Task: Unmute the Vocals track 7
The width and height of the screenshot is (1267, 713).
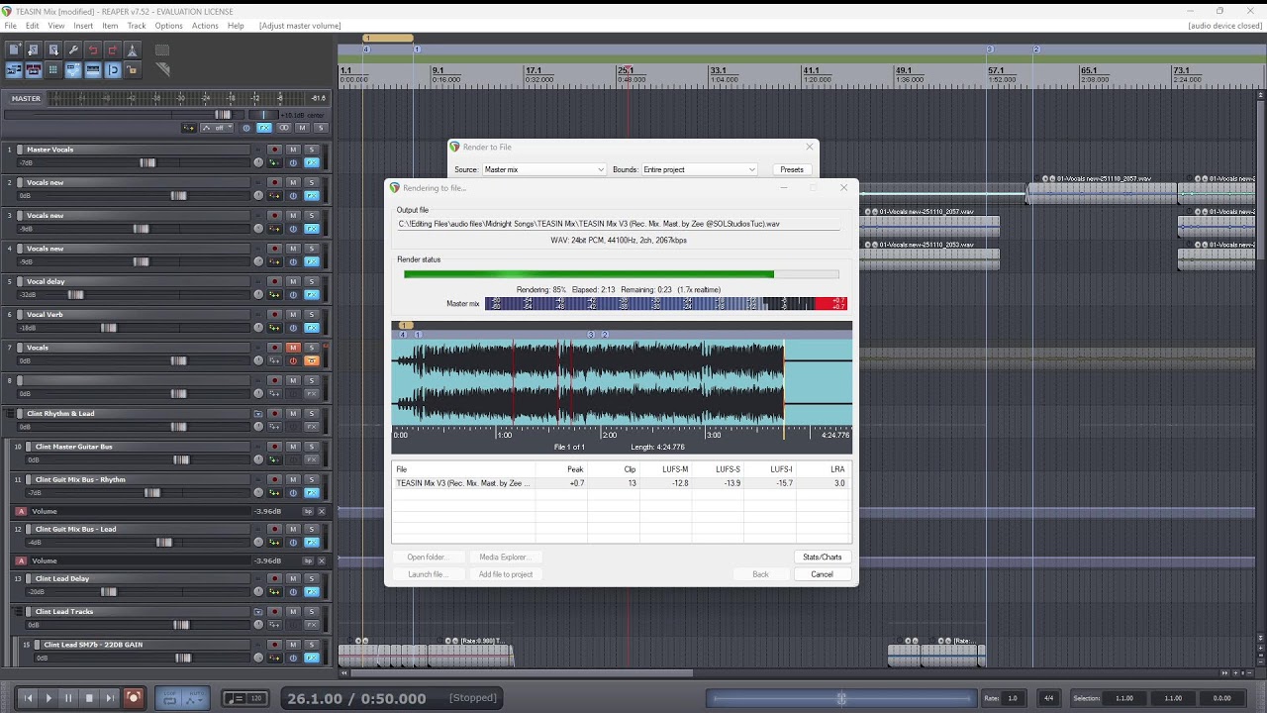Action: (293, 348)
